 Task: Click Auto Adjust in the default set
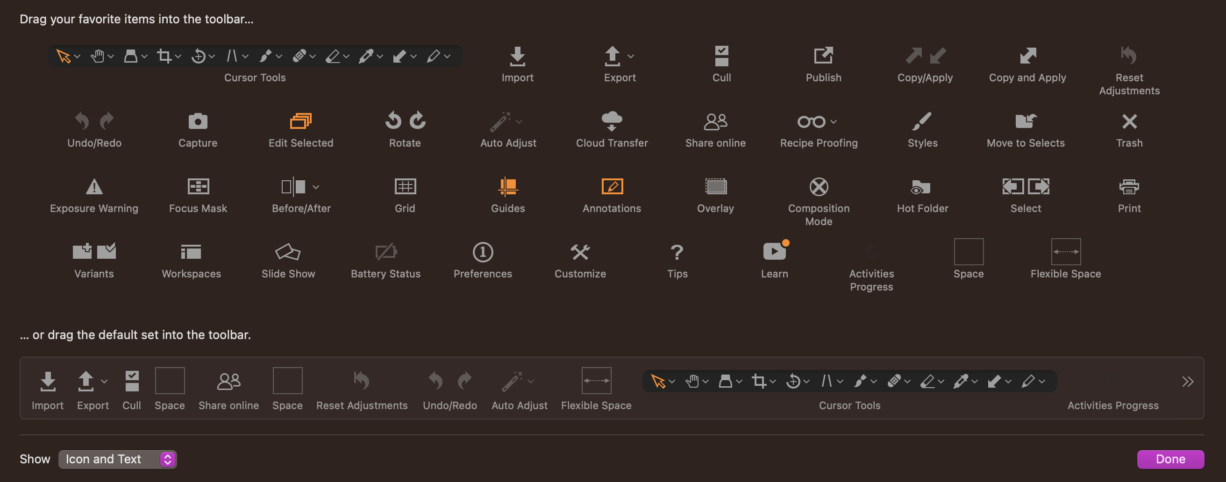tap(519, 389)
